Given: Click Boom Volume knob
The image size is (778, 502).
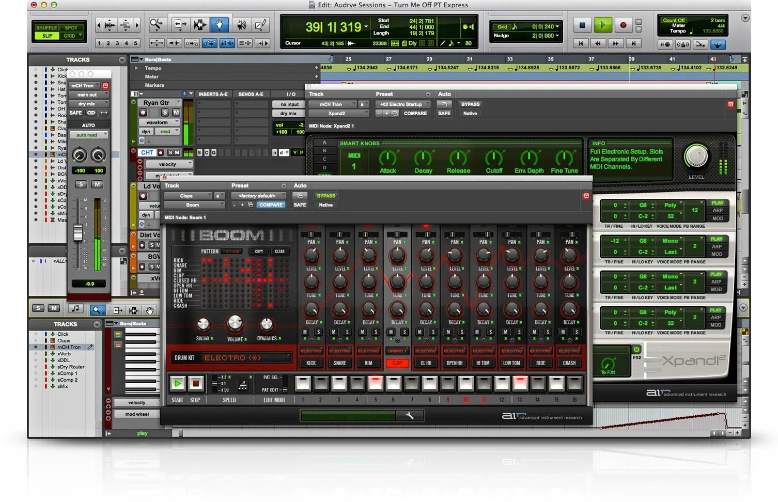Looking at the screenshot, I should pyautogui.click(x=235, y=323).
